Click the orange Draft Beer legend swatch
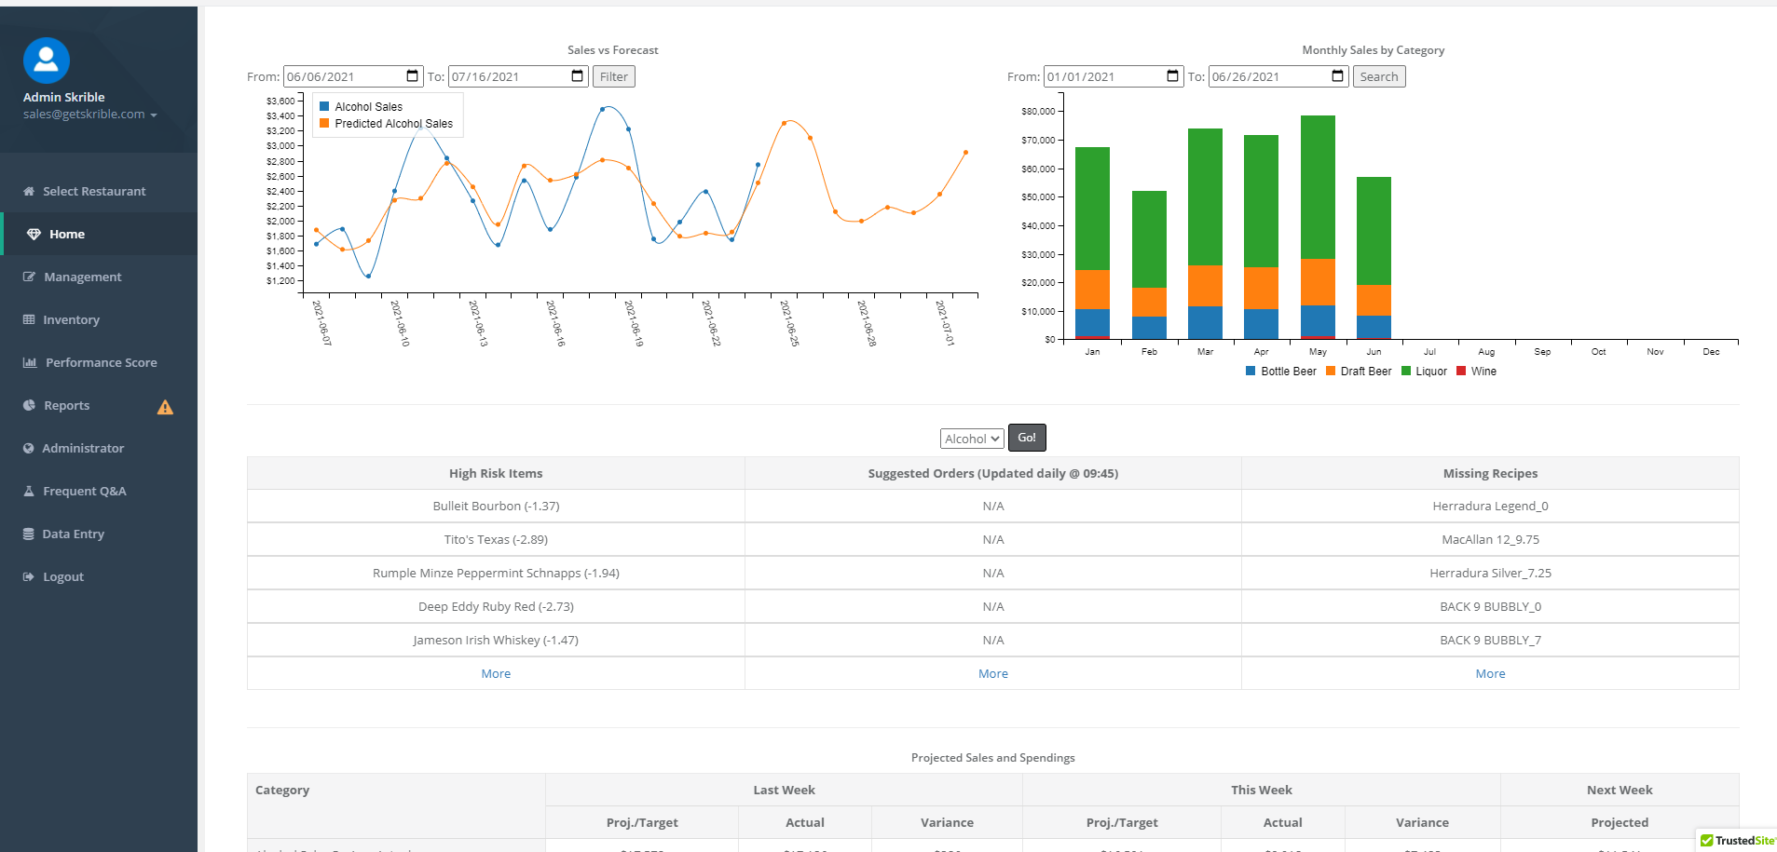 [x=1331, y=371]
